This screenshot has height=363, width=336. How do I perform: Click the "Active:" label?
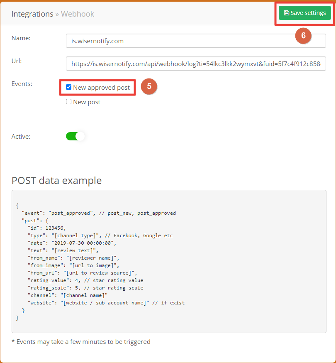(x=21, y=136)
